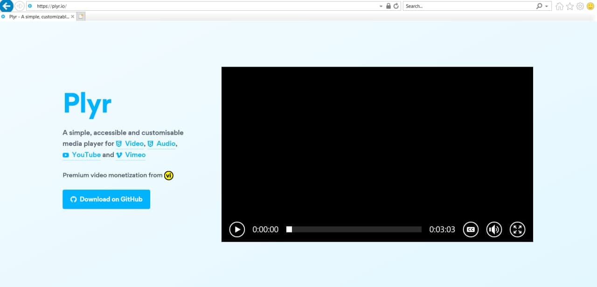Image resolution: width=597 pixels, height=287 pixels.
Task: Mute the video using the volume icon
Action: (x=494, y=229)
